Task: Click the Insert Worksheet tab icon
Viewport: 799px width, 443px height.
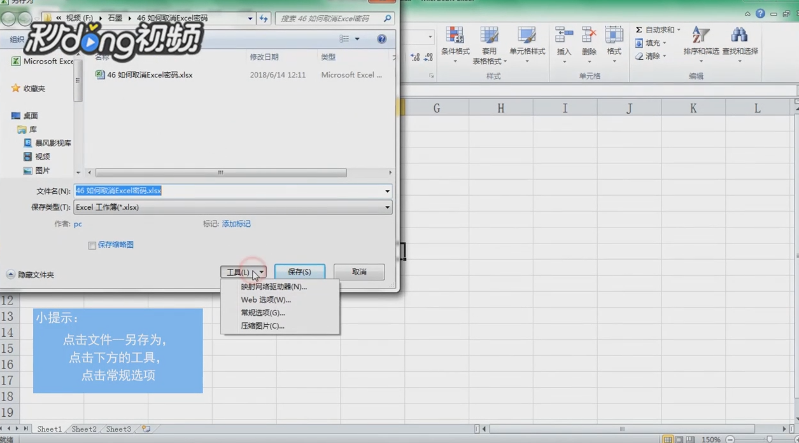Action: point(146,429)
